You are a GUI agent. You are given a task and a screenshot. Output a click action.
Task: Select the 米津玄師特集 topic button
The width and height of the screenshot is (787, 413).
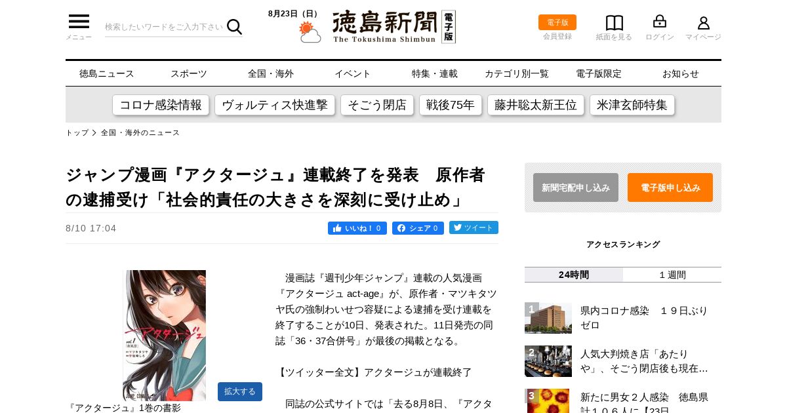tap(632, 105)
